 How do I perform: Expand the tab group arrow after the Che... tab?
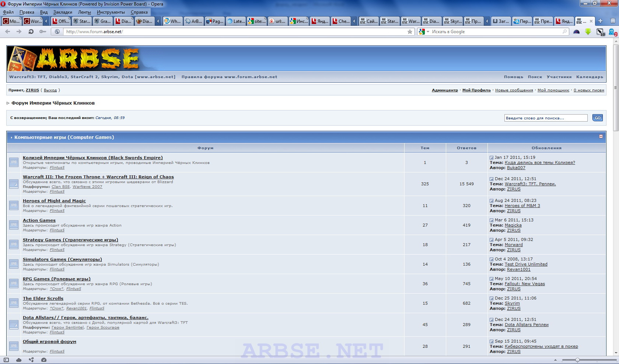click(354, 21)
